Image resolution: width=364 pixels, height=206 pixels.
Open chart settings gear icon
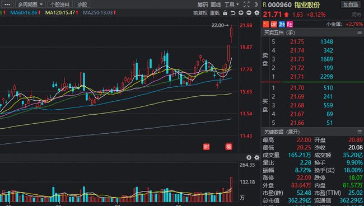(256, 13)
